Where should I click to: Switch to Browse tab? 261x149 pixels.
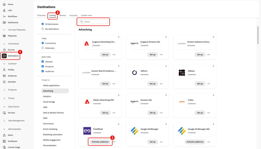tap(63, 15)
